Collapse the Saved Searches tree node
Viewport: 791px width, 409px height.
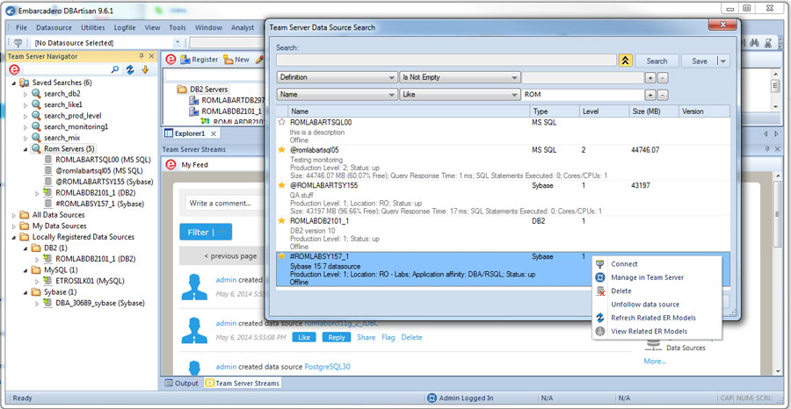point(13,83)
